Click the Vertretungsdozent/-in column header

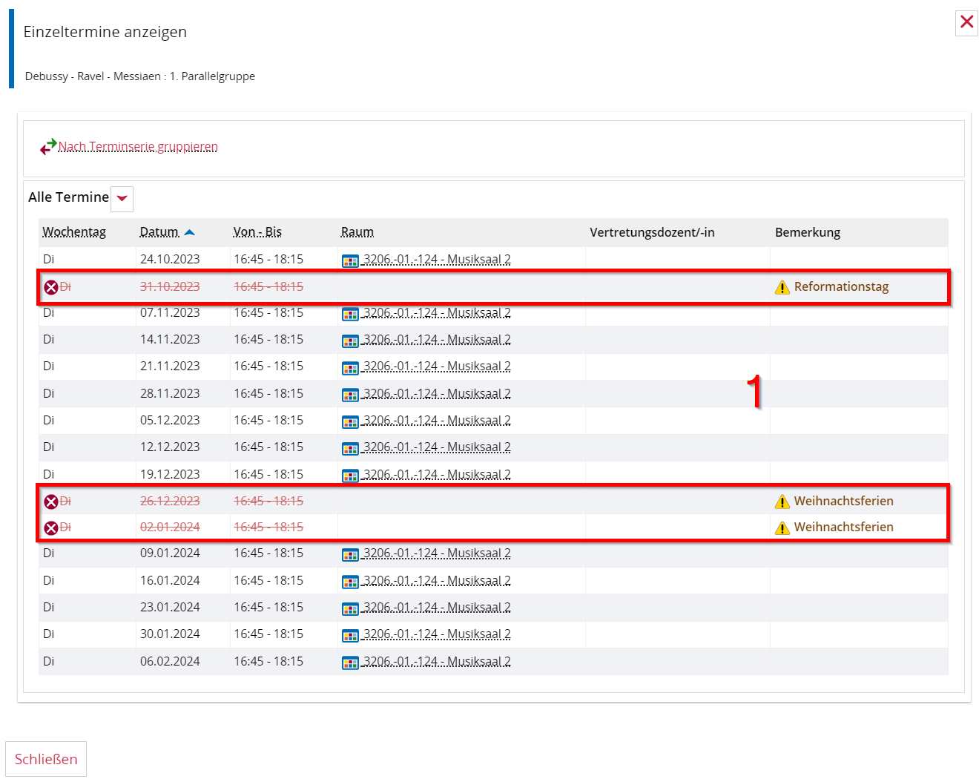[652, 232]
